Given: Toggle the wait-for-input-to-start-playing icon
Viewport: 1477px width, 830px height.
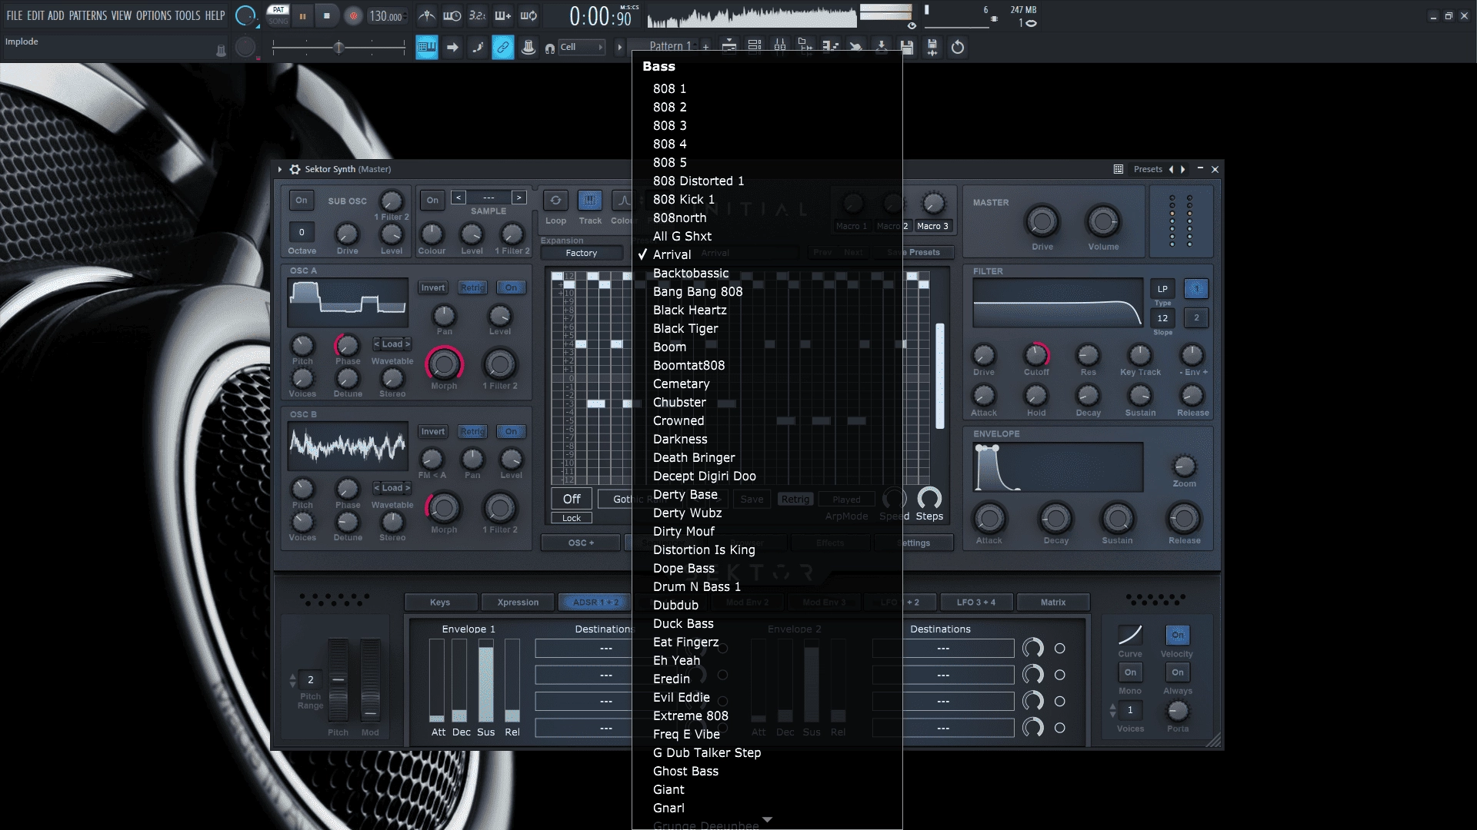Looking at the screenshot, I should pyautogui.click(x=452, y=15).
